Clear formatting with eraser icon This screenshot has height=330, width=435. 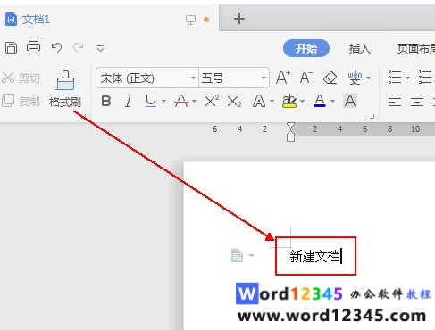coord(330,78)
